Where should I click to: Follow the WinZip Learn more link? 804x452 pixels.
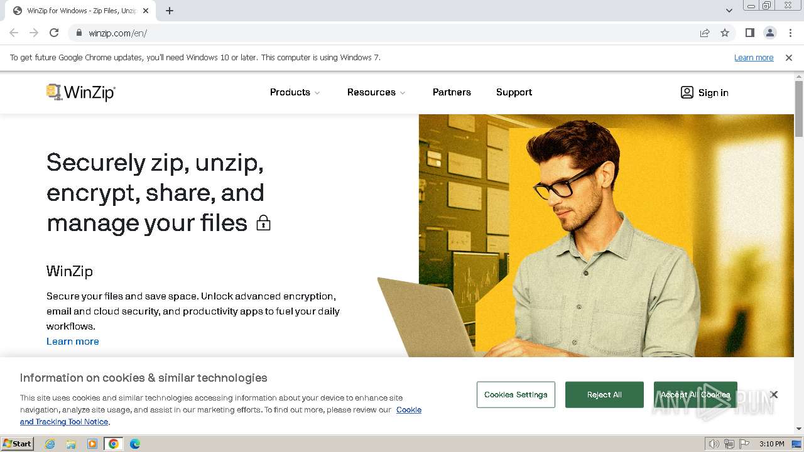pyautogui.click(x=73, y=342)
